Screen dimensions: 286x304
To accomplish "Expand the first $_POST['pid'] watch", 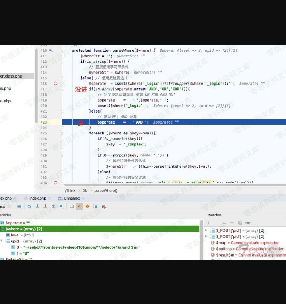I will click(x=206, y=230).
